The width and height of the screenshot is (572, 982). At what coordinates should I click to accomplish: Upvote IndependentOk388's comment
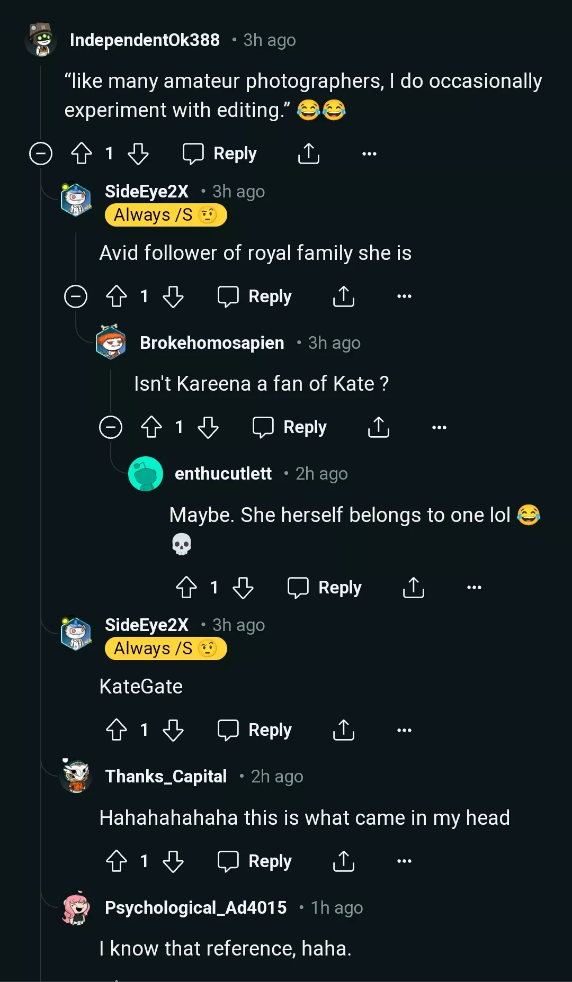(82, 154)
